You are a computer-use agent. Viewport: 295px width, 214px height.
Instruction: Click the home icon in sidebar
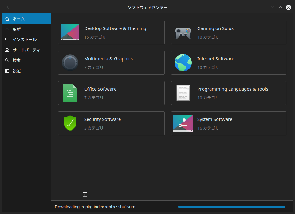pos(7,19)
